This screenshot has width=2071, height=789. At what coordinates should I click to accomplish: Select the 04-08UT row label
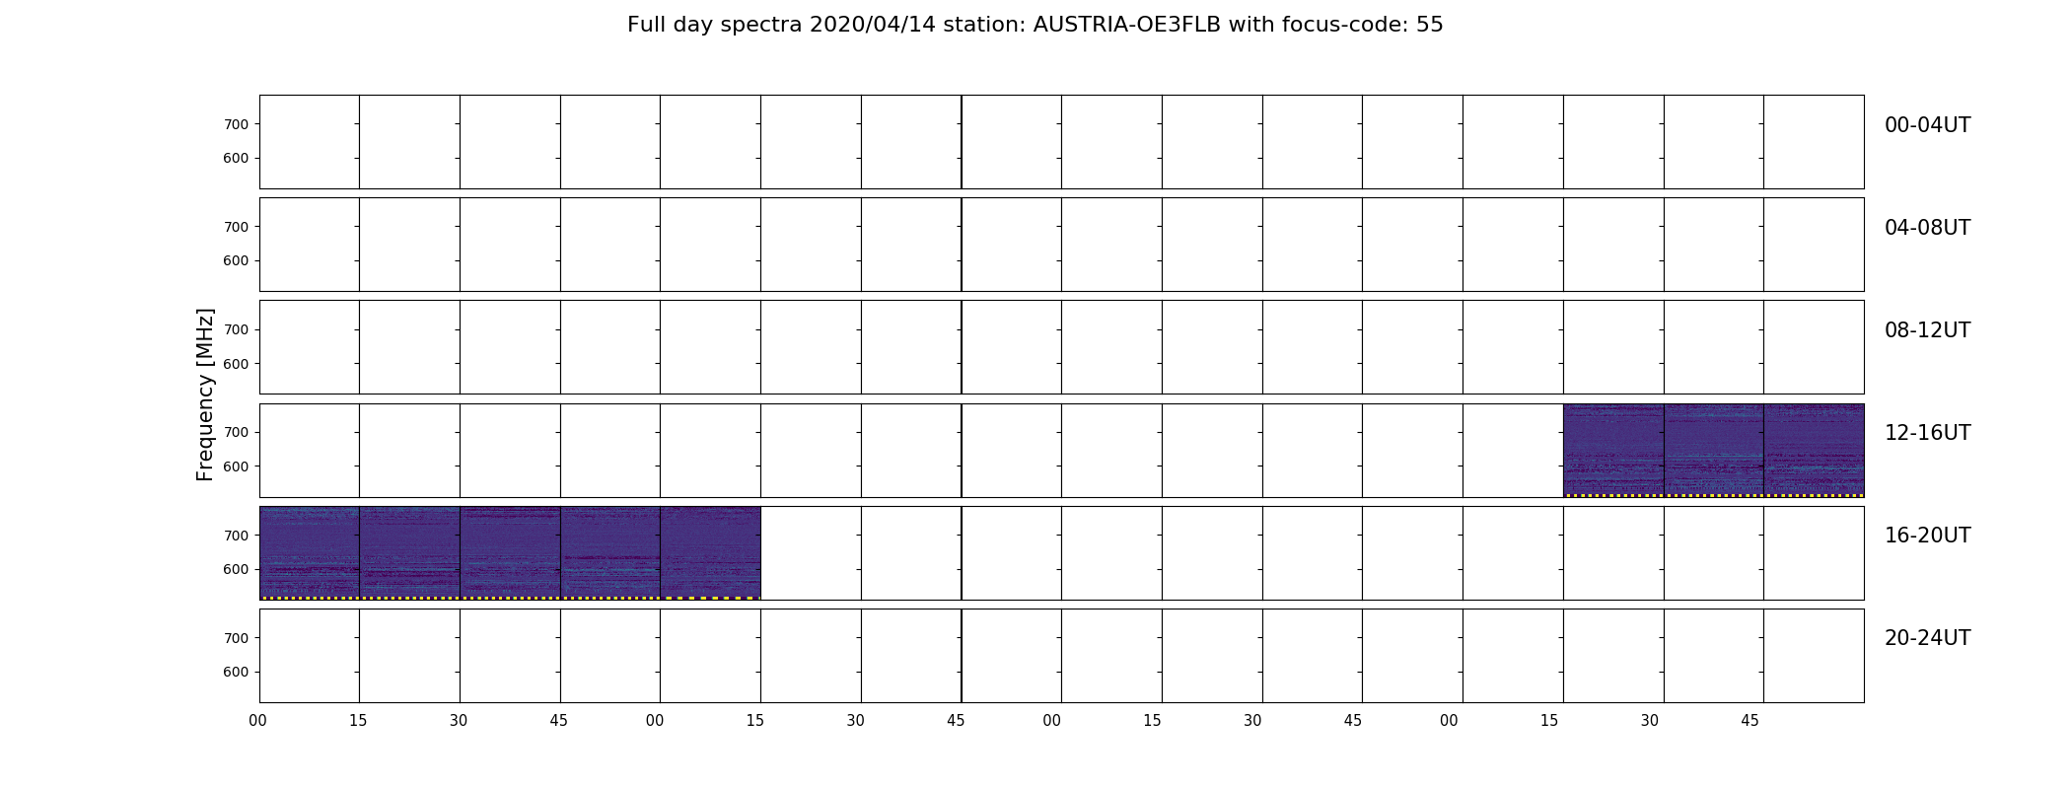pos(1927,228)
